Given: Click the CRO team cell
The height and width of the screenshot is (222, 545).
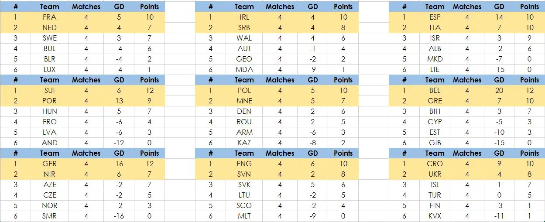Looking at the screenshot, I should (x=435, y=164).
